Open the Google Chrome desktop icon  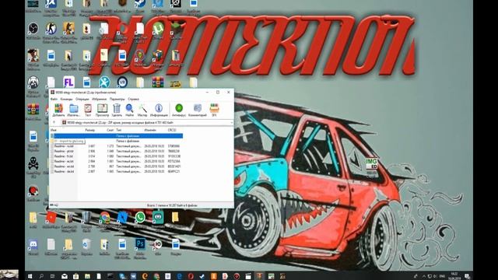click(104, 218)
